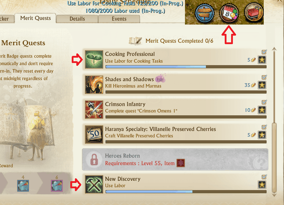Screen dimensions: 284x205
Task: Click the purple-framed 6-quest reward chest
Action: click(57, 186)
